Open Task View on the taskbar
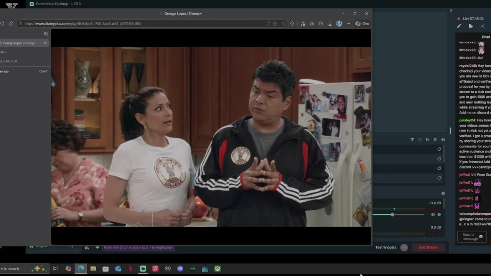The width and height of the screenshot is (491, 276). coord(55,269)
